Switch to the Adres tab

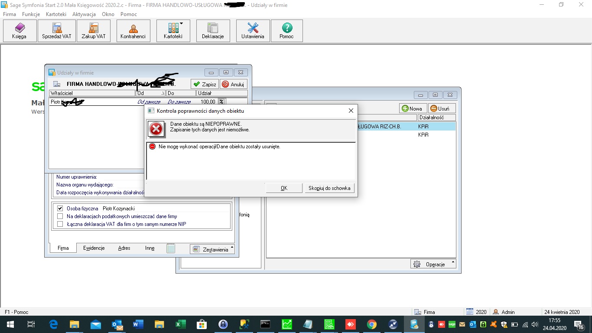click(124, 248)
